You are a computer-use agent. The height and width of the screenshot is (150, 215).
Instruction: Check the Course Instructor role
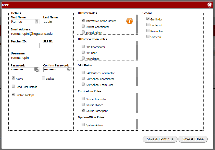click(83, 98)
